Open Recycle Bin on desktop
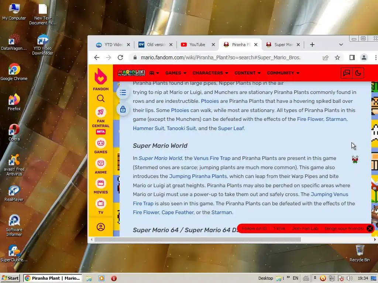The width and height of the screenshot is (378, 283). [360, 253]
